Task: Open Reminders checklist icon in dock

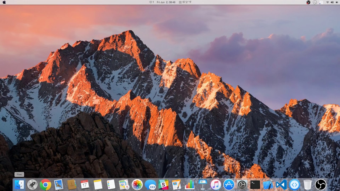Action: 111,185
